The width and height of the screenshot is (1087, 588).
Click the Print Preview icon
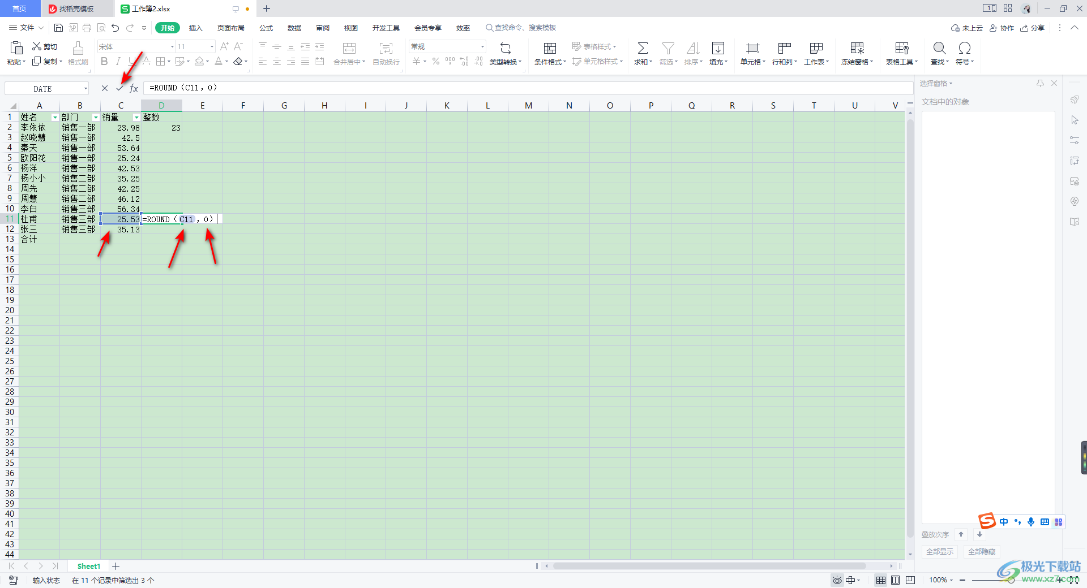101,28
